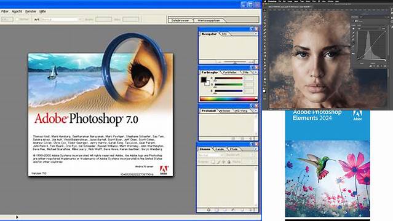Click the lock transparent pixels icon
393x221 pixels.
tap(213, 162)
